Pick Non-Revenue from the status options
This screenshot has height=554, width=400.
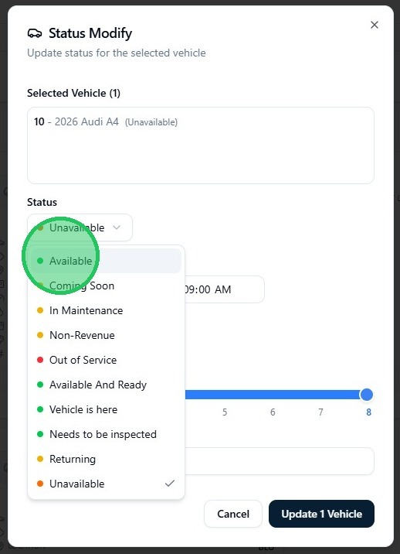tap(106, 335)
